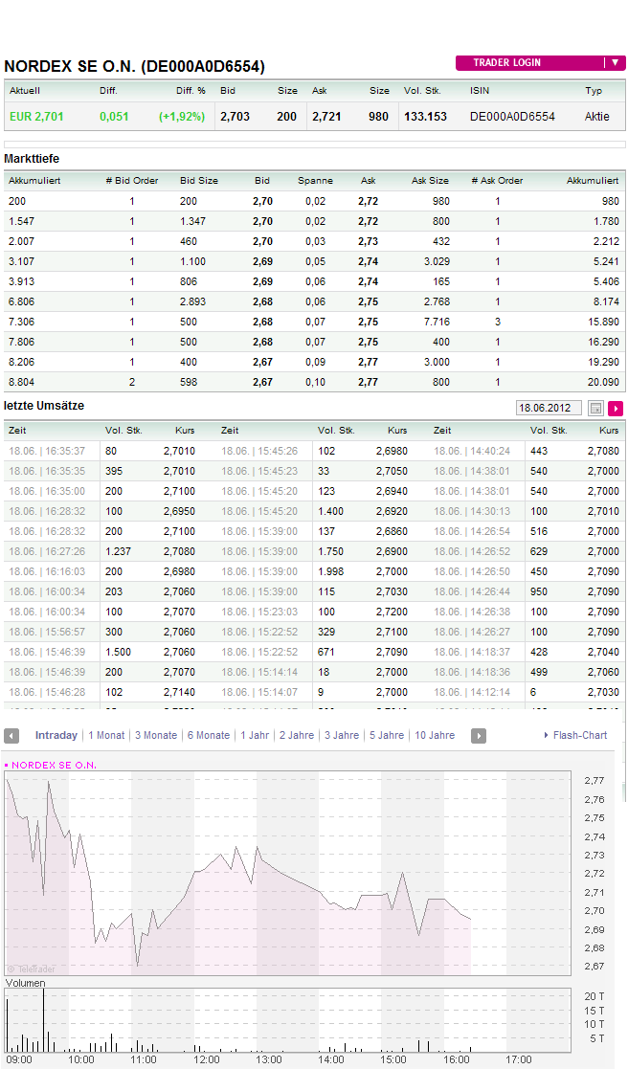Show the 5 Jahre chart
The image size is (628, 1069).
387,735
